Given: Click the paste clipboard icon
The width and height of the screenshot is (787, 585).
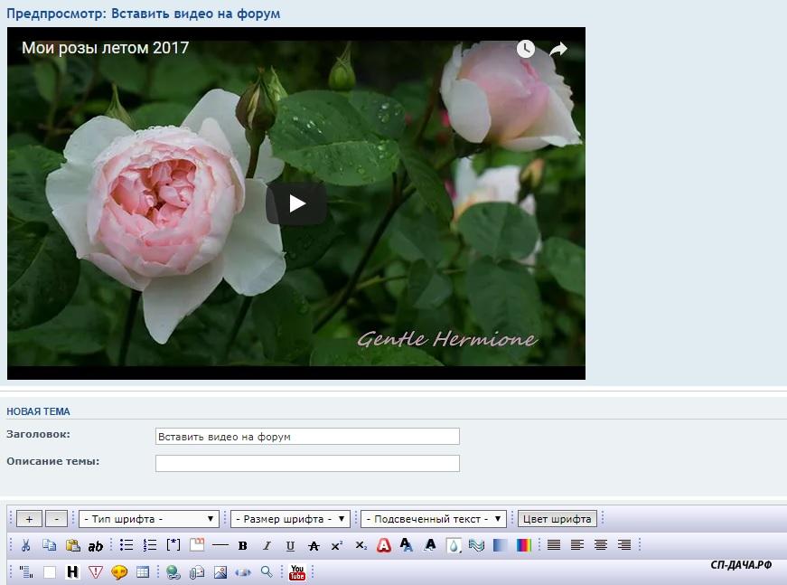Looking at the screenshot, I should (x=72, y=545).
